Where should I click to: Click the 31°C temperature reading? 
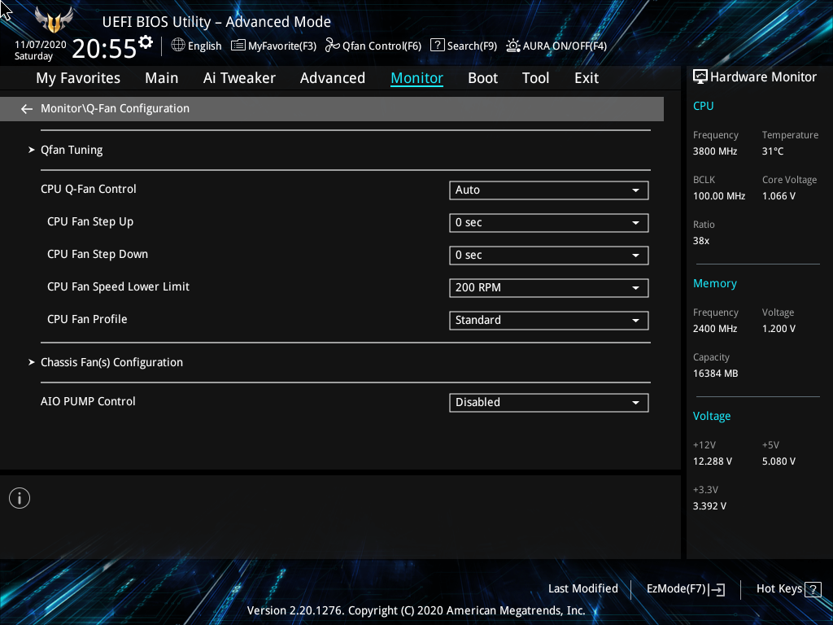coord(773,151)
